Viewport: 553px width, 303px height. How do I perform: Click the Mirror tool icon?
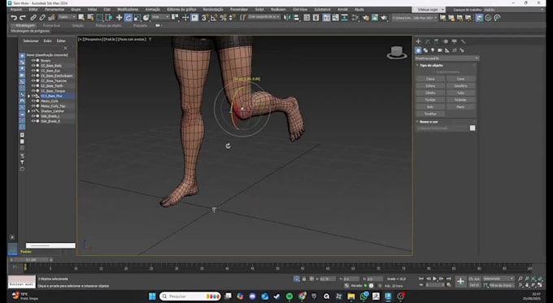287,17
